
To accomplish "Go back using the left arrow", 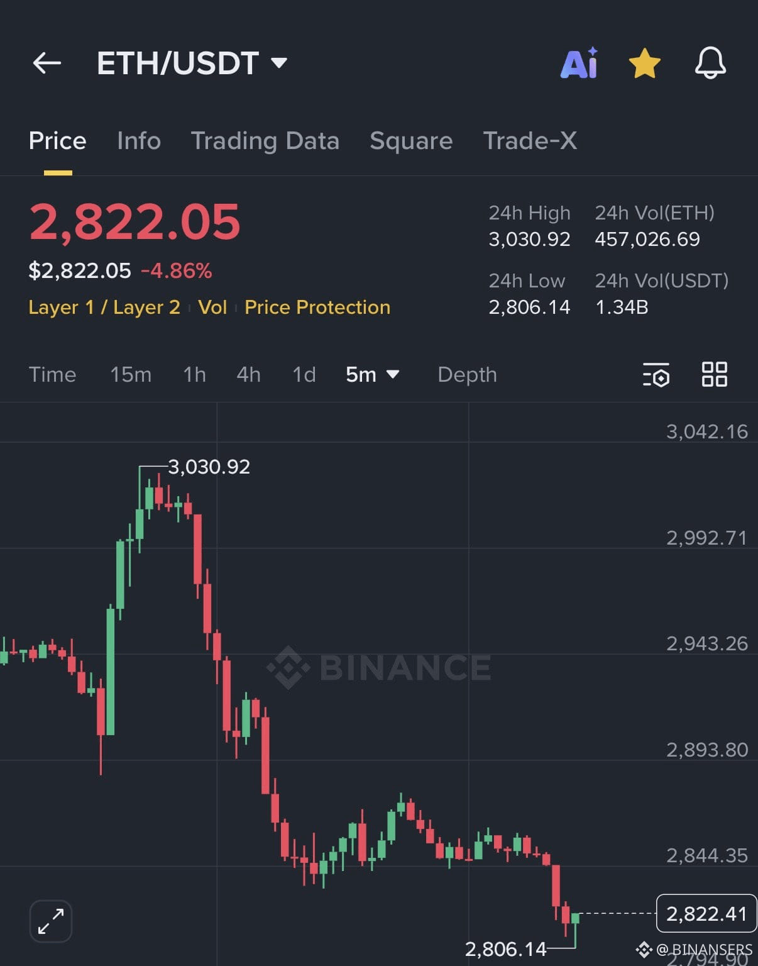I will 47,63.
